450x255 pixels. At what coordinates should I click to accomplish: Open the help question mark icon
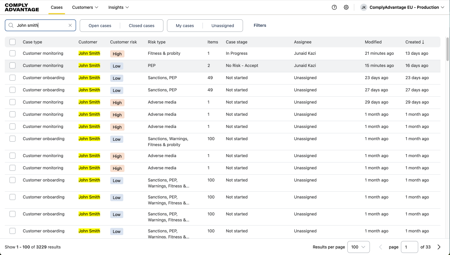pyautogui.click(x=334, y=7)
